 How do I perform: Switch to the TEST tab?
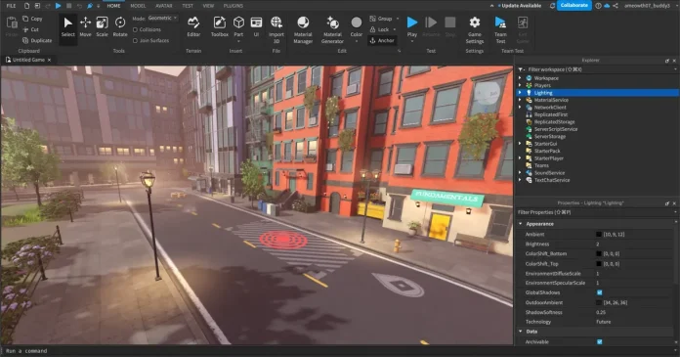coord(188,6)
